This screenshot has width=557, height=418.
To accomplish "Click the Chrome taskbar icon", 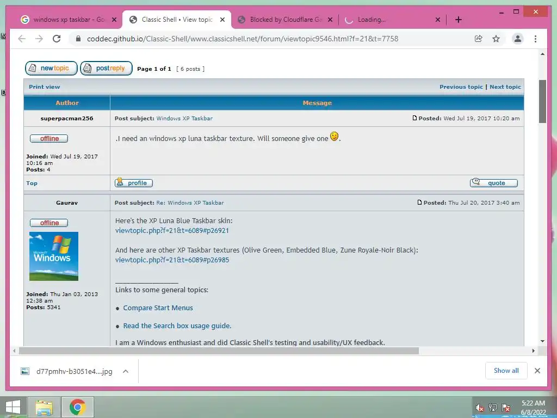I will pyautogui.click(x=77, y=407).
